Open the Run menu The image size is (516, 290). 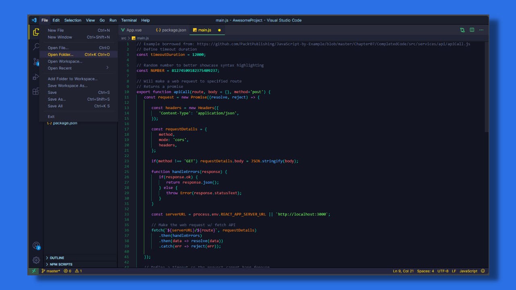[x=113, y=20]
